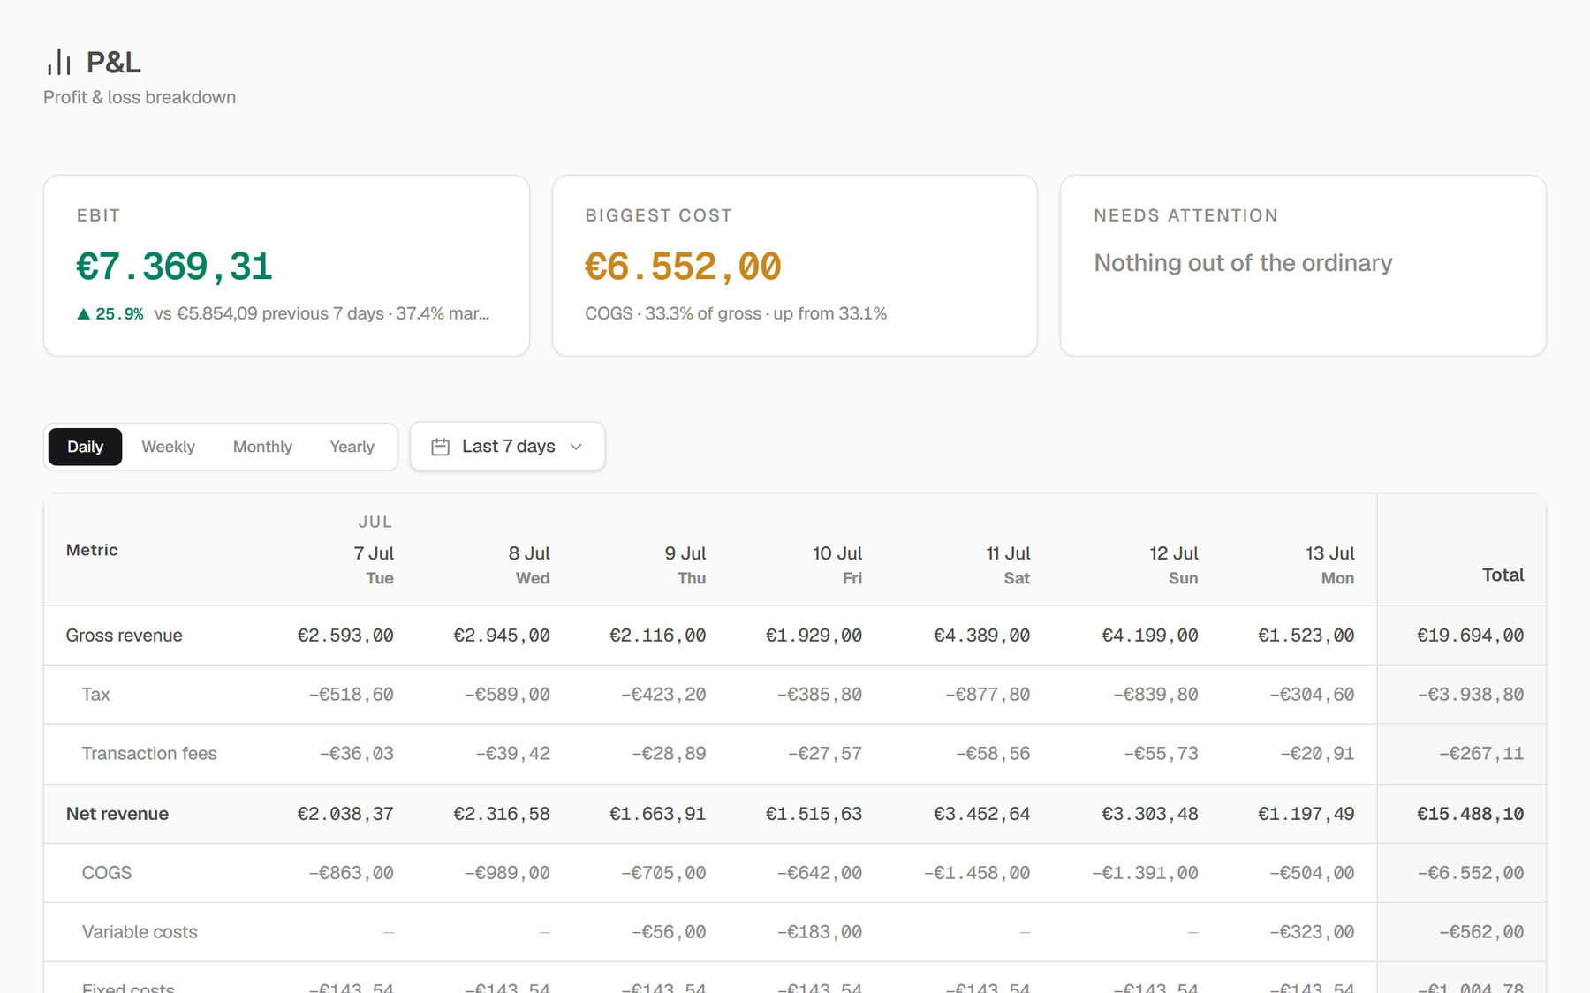The width and height of the screenshot is (1590, 993).
Task: Click Variable costs cell −€183,00
Action: click(819, 932)
